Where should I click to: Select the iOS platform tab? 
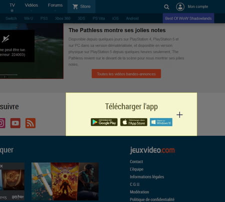tap(115, 19)
